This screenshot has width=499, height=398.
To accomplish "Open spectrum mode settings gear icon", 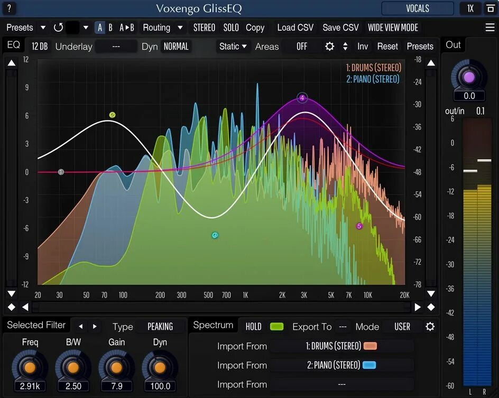I will click(x=430, y=327).
